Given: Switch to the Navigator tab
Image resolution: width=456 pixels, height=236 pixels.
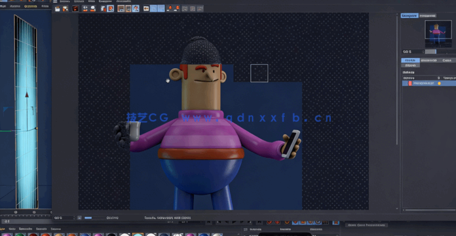Looking at the screenshot, I should pos(409,16).
